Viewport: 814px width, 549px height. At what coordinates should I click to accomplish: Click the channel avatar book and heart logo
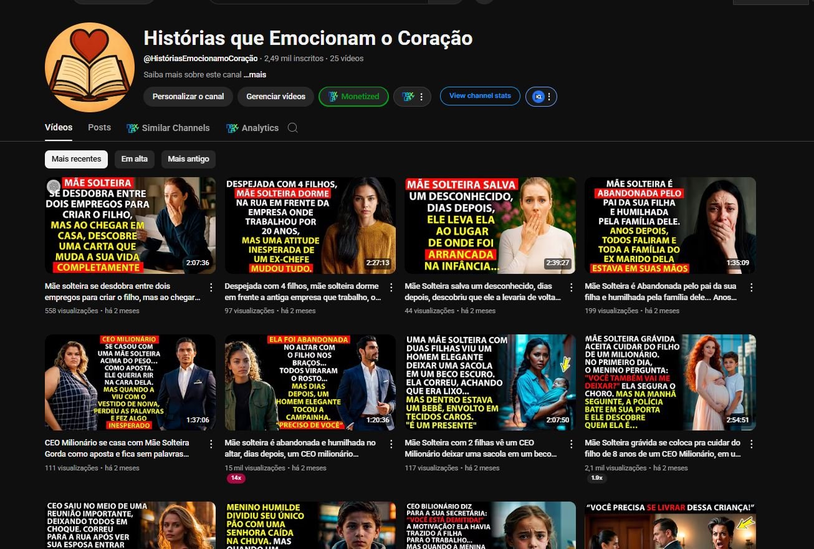90,67
